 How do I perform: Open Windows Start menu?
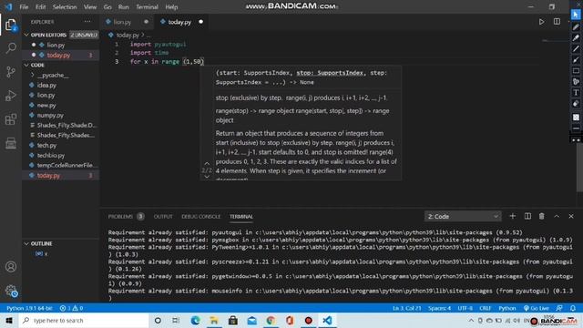pyautogui.click(x=9, y=320)
